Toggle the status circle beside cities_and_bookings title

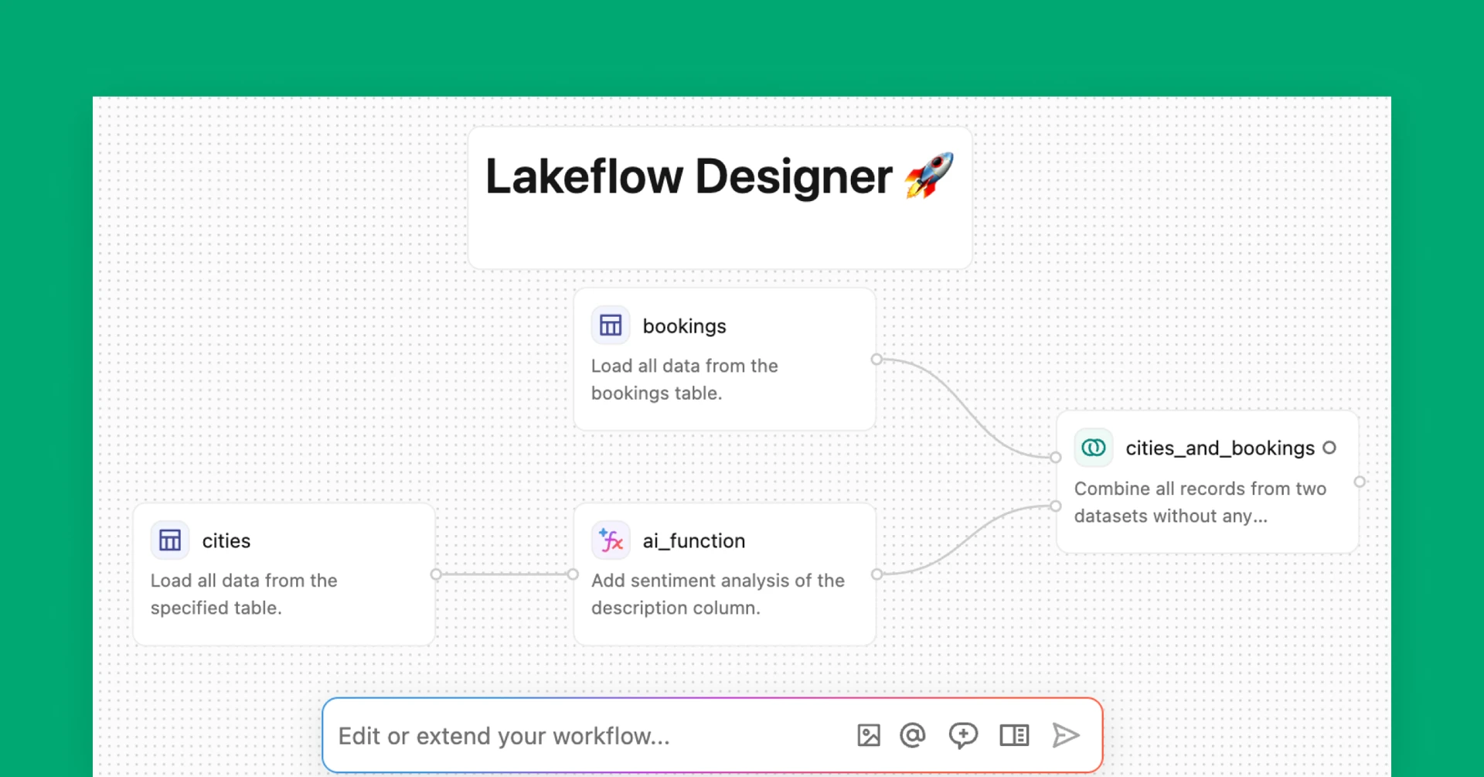(1331, 447)
